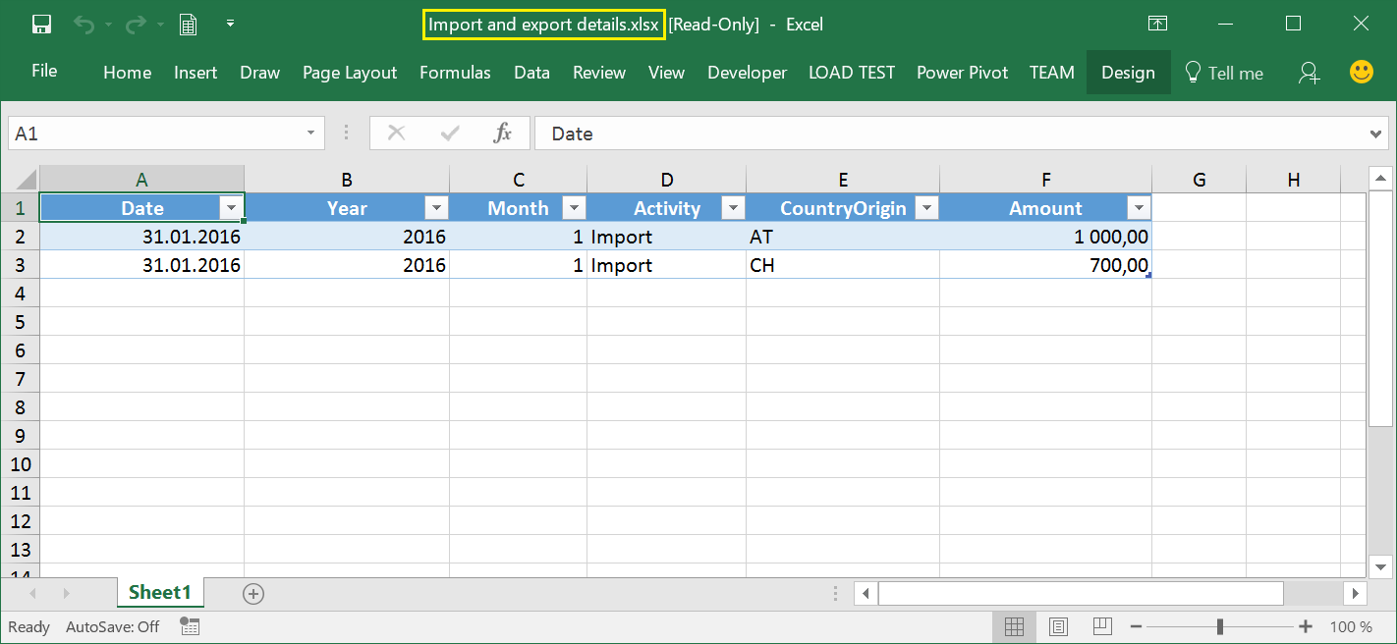
Task: Select Page Break Preview view icon
Action: pos(1102,626)
